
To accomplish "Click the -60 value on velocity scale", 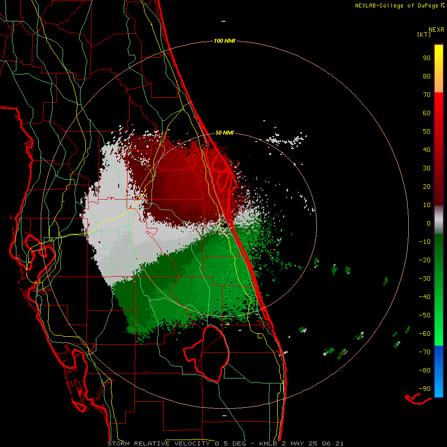I will (x=425, y=334).
